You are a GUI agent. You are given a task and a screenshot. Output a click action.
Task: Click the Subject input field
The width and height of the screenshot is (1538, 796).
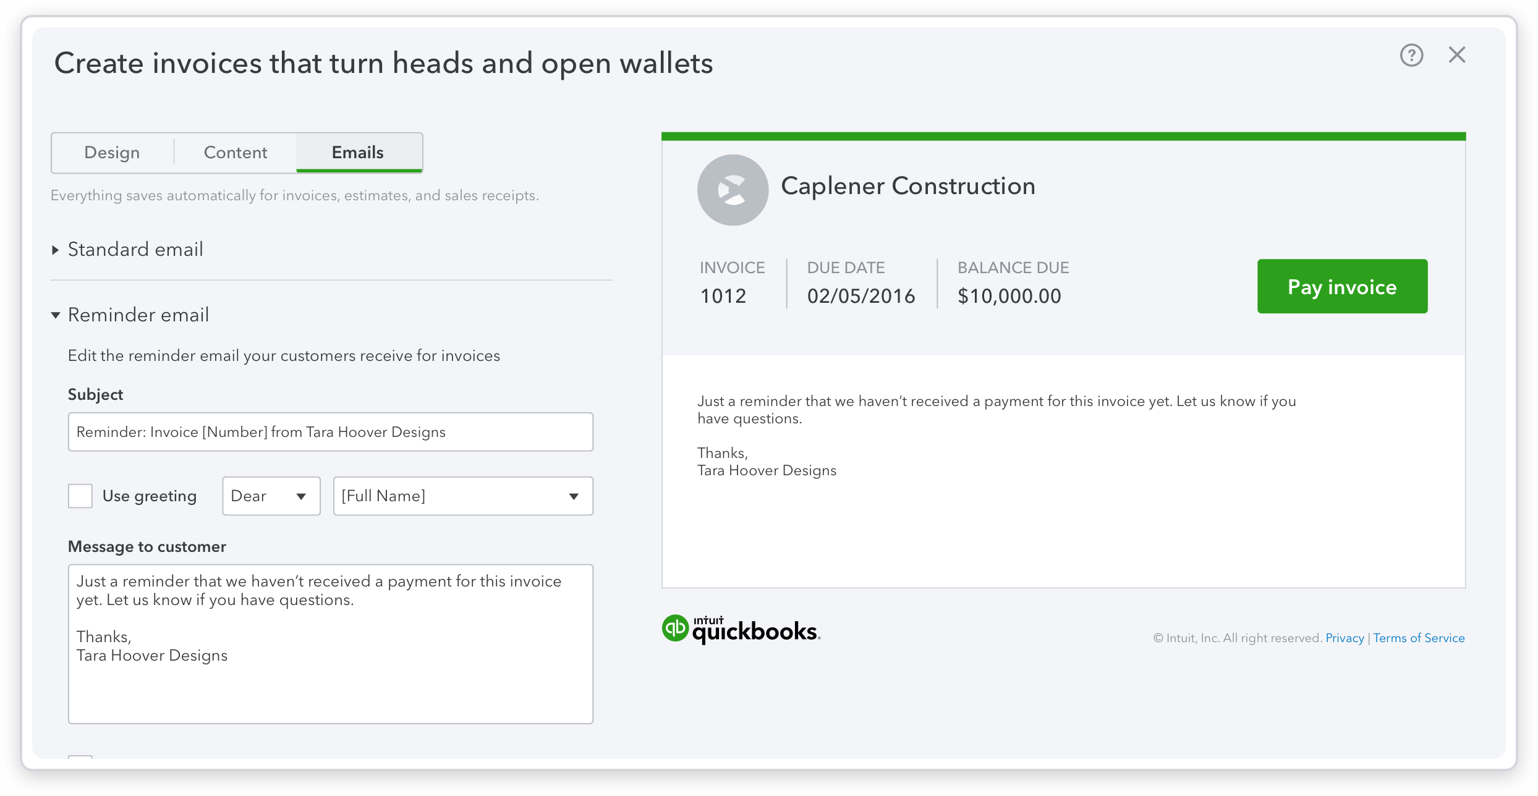pyautogui.click(x=330, y=431)
